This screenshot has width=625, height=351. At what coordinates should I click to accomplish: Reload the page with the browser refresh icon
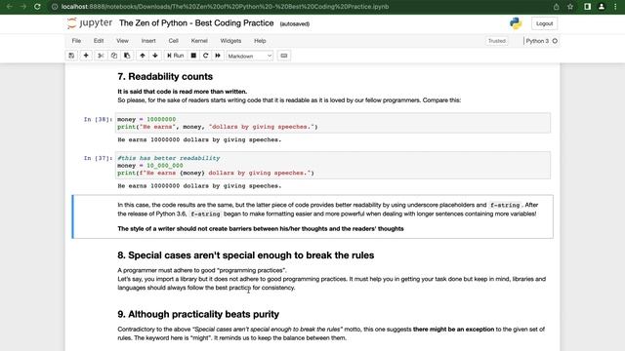tap(37, 7)
